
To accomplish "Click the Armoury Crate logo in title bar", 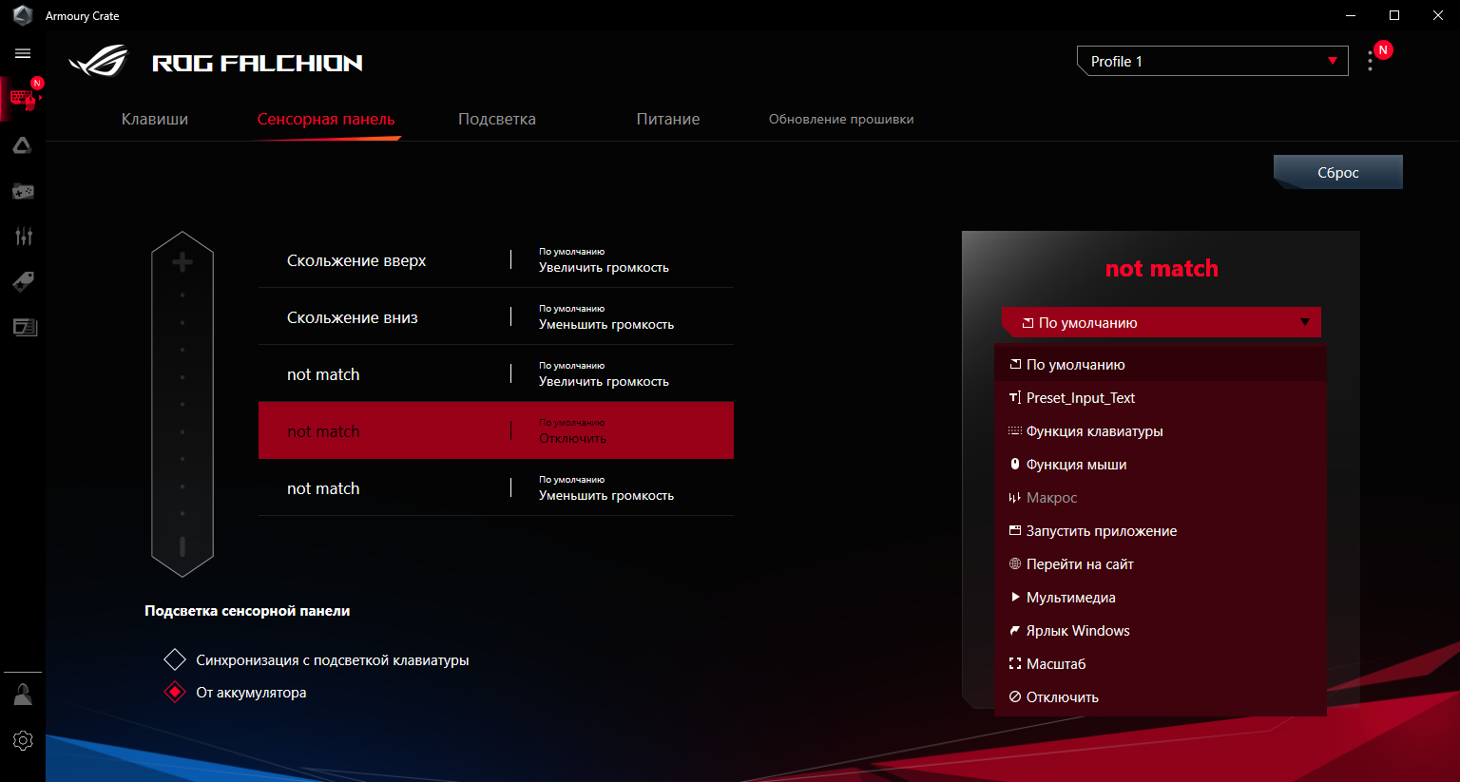I will 23,15.
